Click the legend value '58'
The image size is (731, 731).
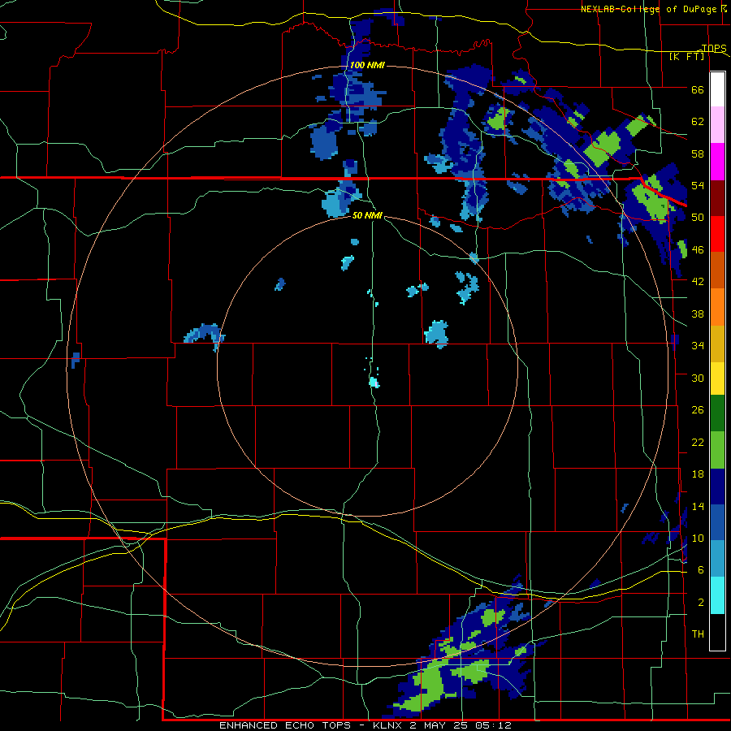698,154
